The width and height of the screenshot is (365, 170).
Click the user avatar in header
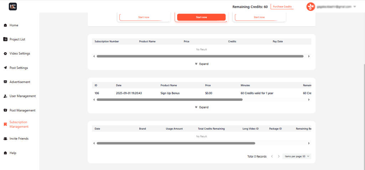pyautogui.click(x=310, y=7)
